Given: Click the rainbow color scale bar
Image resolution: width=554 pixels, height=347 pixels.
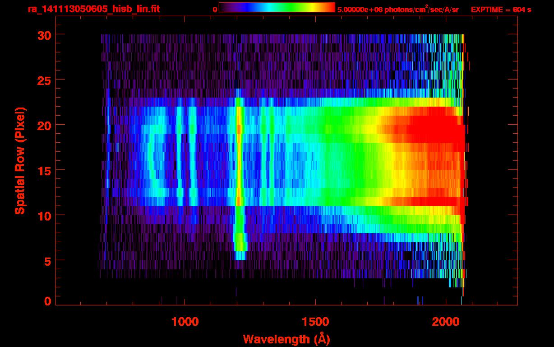Looking at the screenshot, I should click(x=277, y=8).
